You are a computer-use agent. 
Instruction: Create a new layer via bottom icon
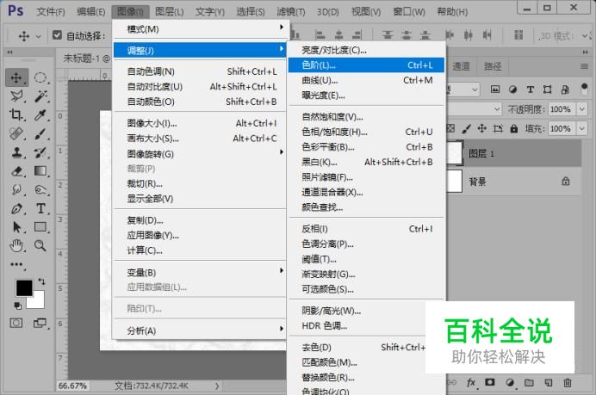click(548, 382)
